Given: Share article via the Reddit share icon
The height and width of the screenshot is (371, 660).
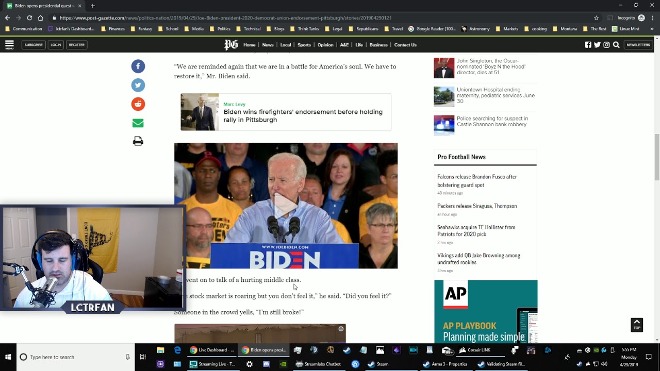Looking at the screenshot, I should point(138,104).
